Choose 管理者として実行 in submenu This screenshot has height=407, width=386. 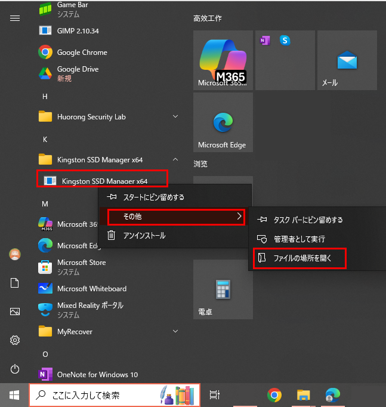tap(317, 239)
